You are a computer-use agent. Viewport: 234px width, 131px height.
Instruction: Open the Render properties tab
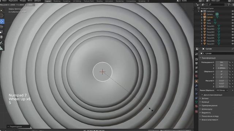[x=196, y=59]
